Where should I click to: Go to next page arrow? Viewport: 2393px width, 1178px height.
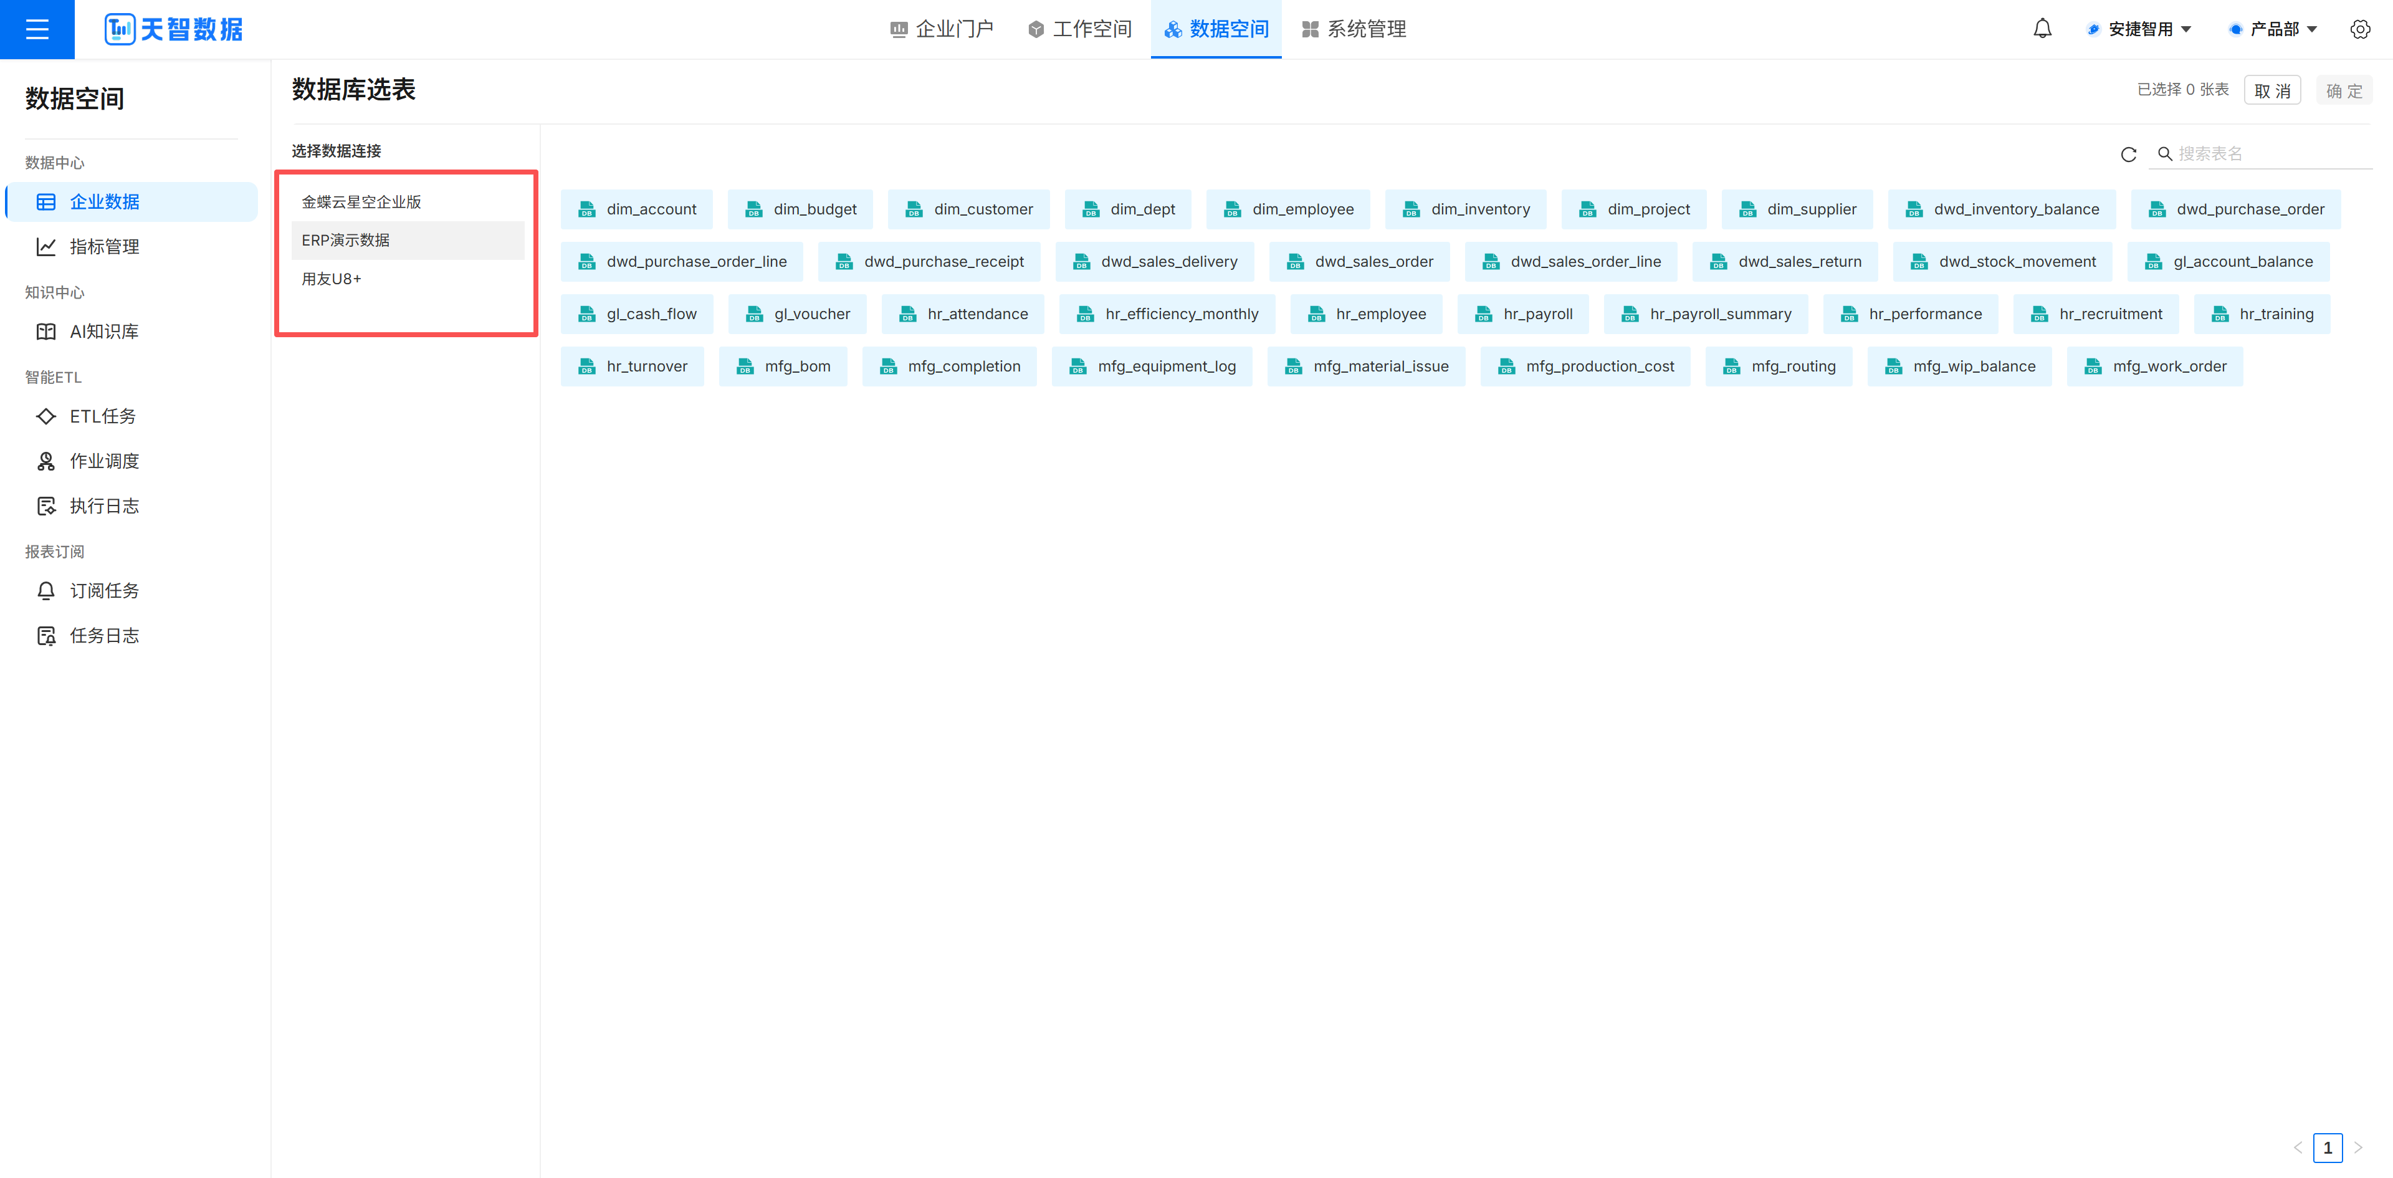(x=2357, y=1147)
